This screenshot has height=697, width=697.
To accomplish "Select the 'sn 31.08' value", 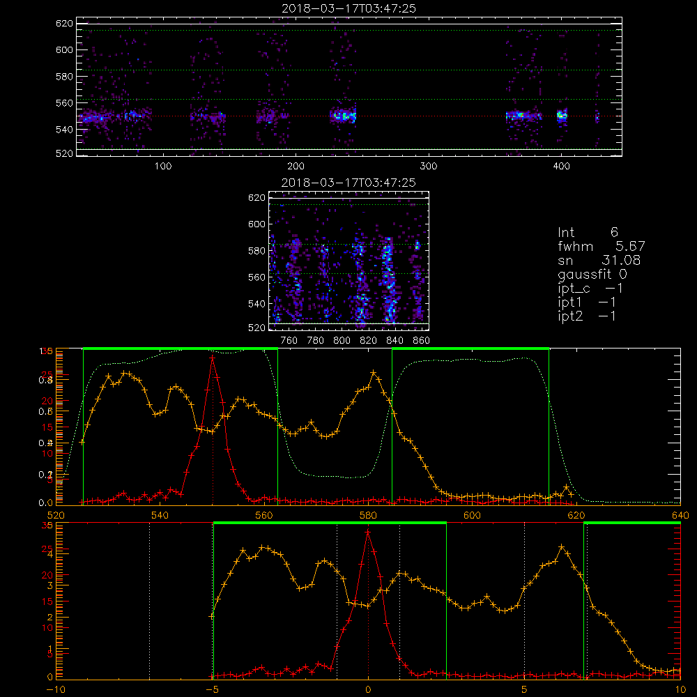I will tap(599, 260).
